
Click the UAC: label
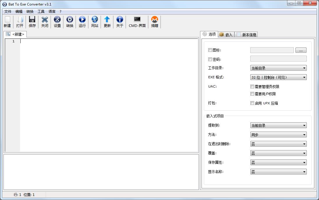point(212,86)
